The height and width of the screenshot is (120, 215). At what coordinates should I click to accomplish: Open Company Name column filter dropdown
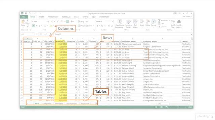point(181,41)
